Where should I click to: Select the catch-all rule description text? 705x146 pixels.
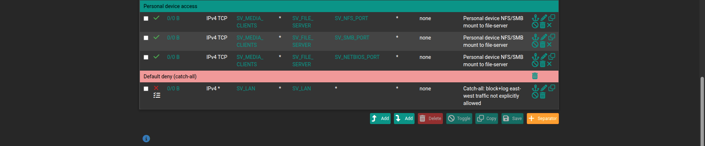492,96
